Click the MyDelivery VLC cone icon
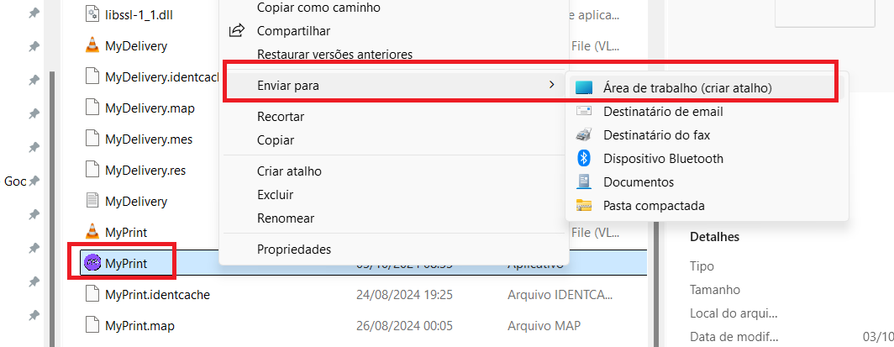This screenshot has height=347, width=894. click(x=92, y=45)
